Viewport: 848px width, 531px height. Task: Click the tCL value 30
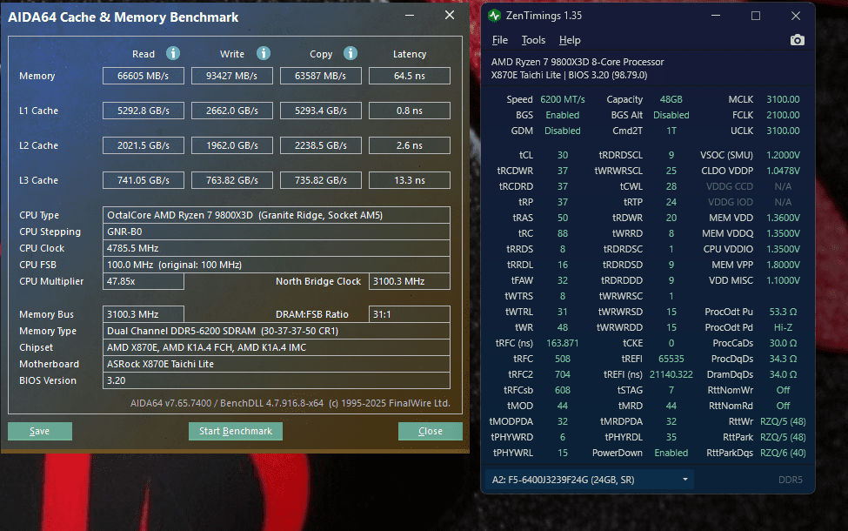click(x=563, y=155)
